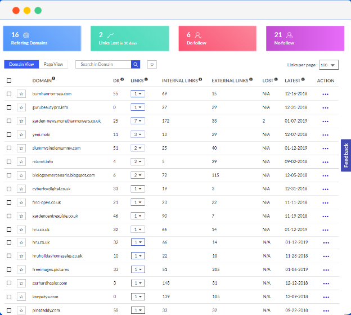Star the gurubeautypro.info domain

(21, 107)
